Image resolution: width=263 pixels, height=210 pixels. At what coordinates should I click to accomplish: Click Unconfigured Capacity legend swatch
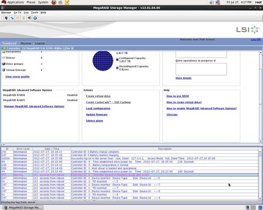pyautogui.click(x=117, y=68)
